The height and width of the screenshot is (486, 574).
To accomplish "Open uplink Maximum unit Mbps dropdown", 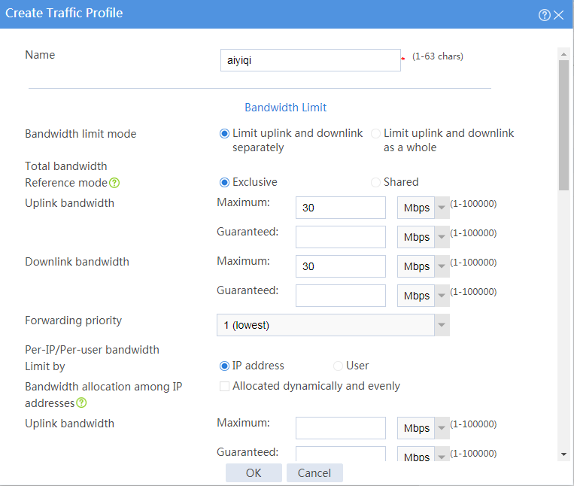I will pyautogui.click(x=424, y=208).
